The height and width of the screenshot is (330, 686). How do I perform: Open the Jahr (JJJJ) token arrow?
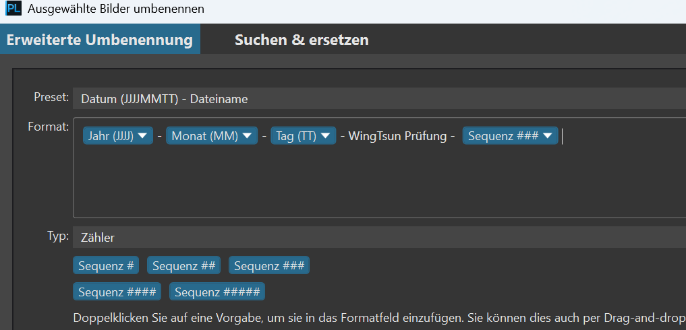pyautogui.click(x=143, y=136)
